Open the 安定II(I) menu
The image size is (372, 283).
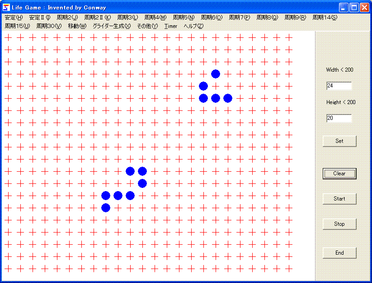40,17
